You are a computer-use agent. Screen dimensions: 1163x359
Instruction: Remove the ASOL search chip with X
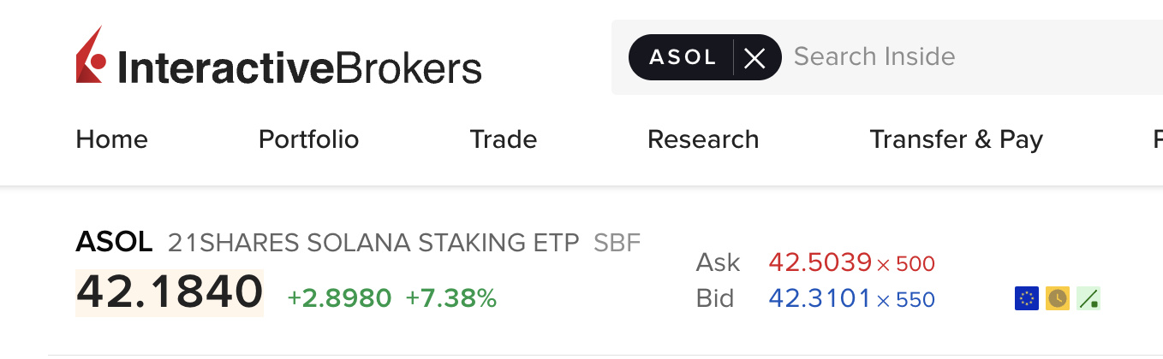(x=754, y=57)
